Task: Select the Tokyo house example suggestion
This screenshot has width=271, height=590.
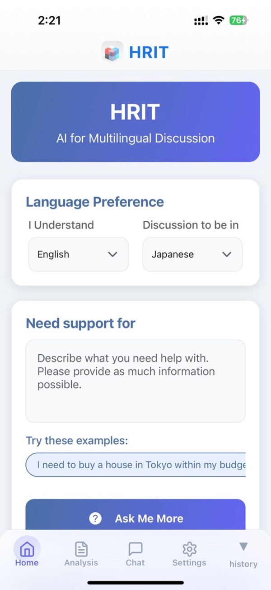Action: tap(135, 465)
